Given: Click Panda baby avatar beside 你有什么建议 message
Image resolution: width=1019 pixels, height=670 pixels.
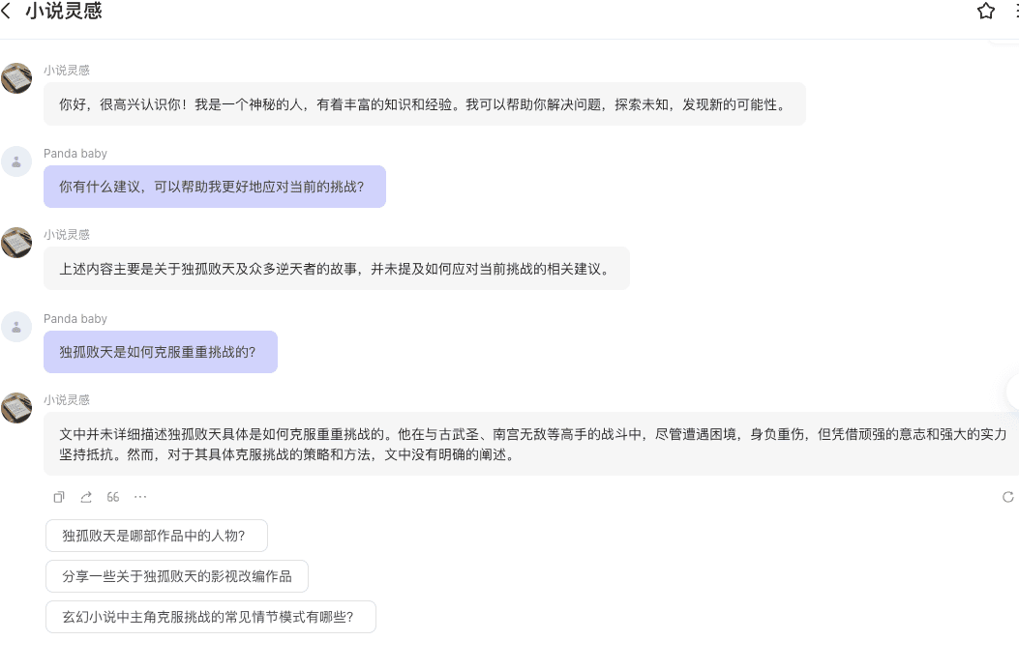Looking at the screenshot, I should coord(16,161).
